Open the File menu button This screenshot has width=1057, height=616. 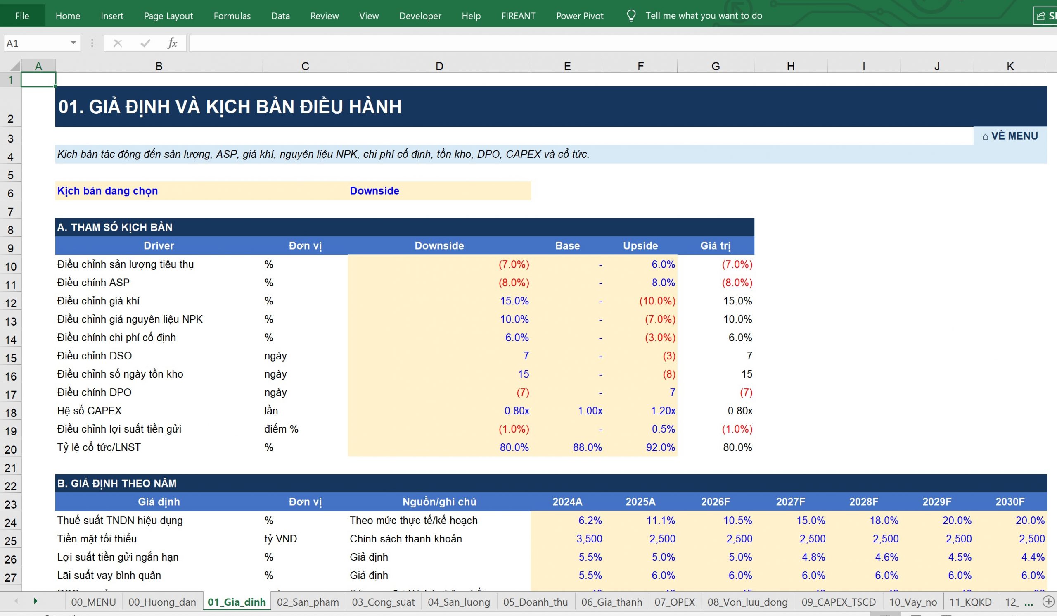(22, 16)
